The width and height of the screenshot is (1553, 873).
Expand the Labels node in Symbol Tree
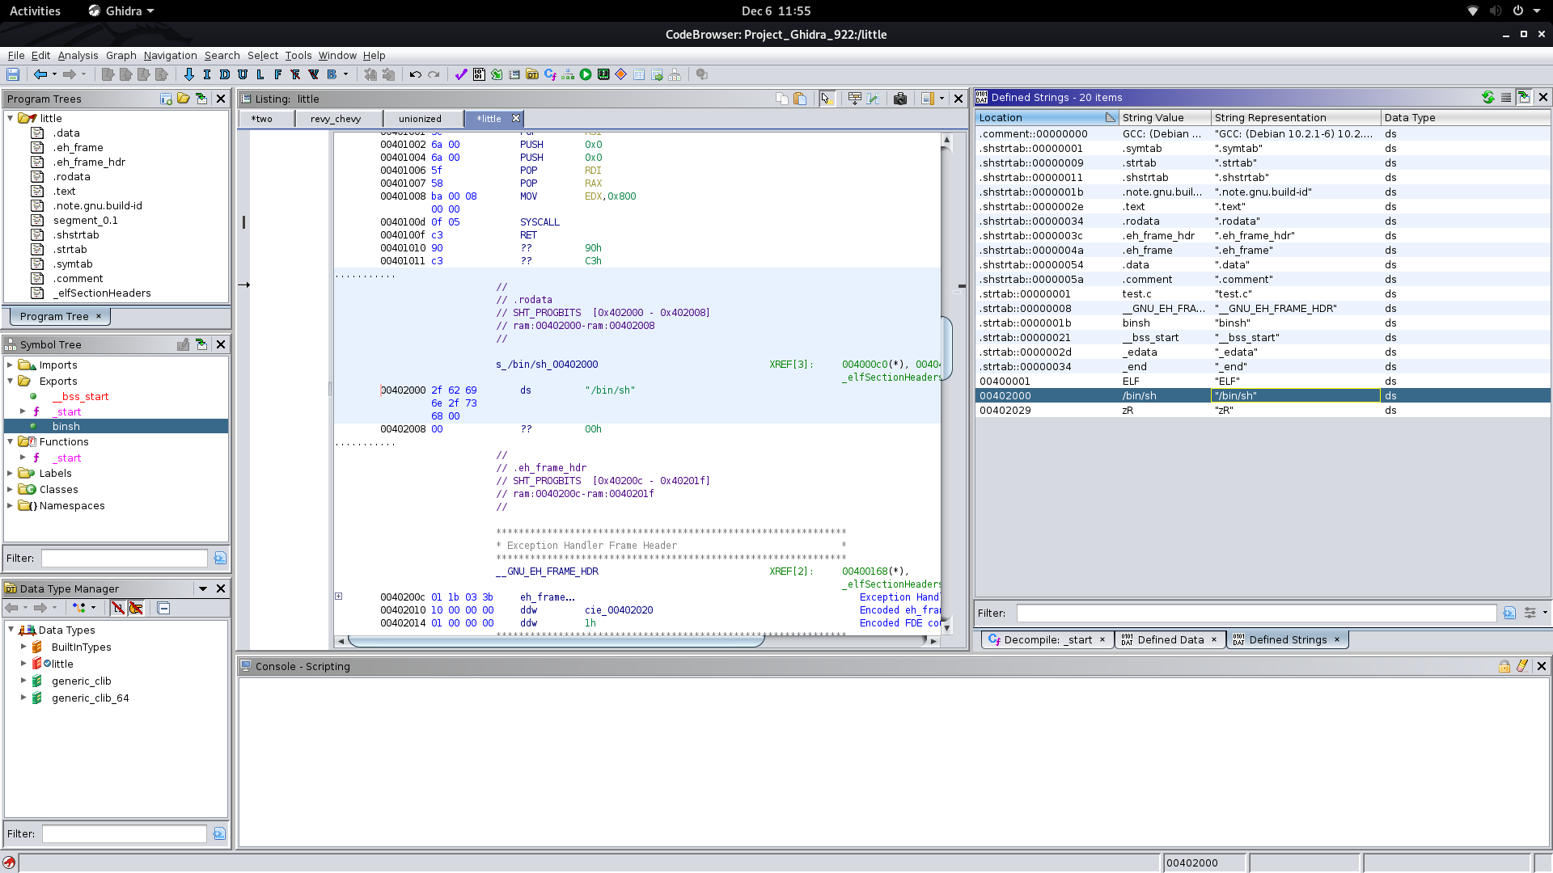(11, 473)
